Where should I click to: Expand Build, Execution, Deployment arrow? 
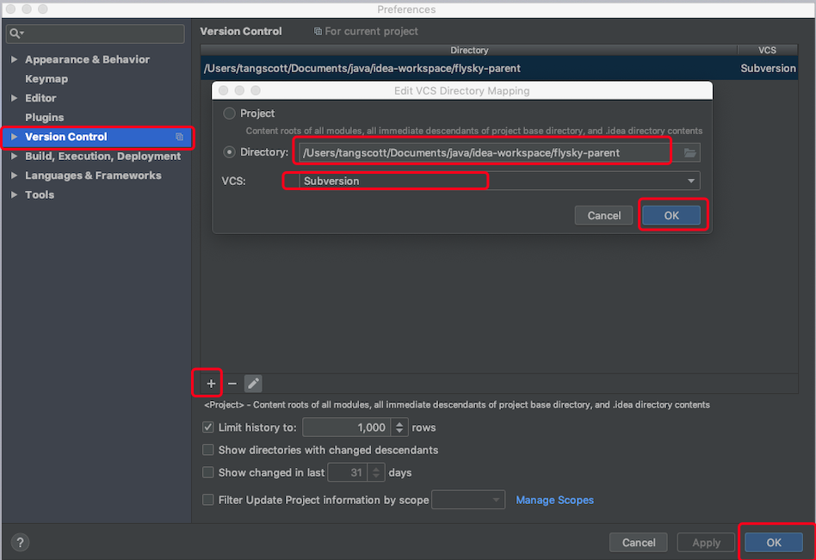click(x=14, y=156)
